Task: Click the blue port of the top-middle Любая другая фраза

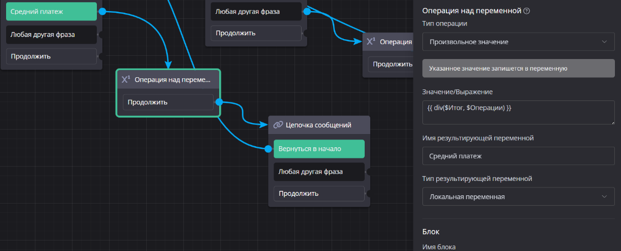Action: 306,11
